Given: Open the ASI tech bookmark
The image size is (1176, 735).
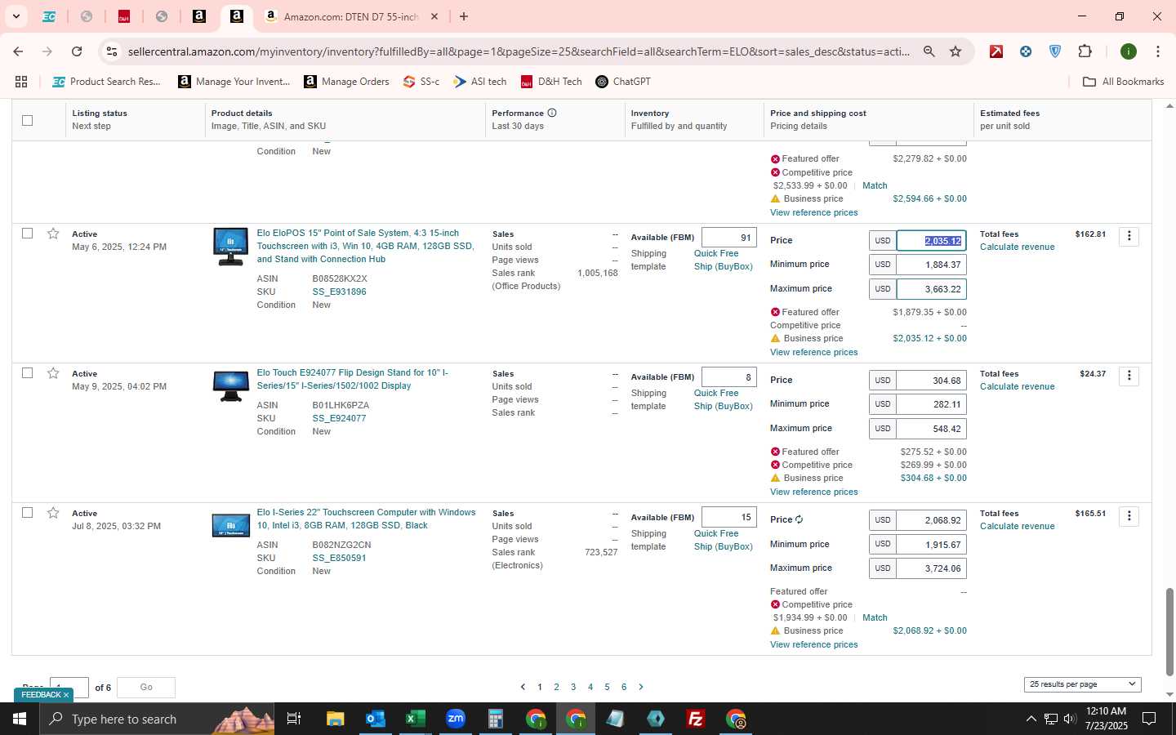Looking at the screenshot, I should pyautogui.click(x=480, y=82).
